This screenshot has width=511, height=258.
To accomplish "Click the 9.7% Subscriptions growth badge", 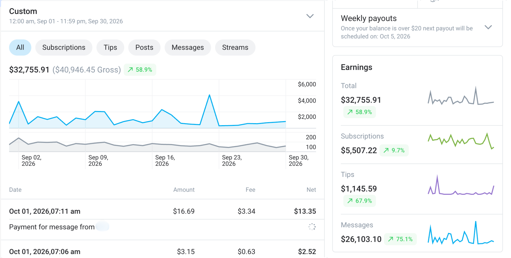I will point(394,150).
